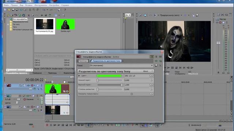Delete the effect preset with the X icon
Viewport: 234px width, 131px height.
point(161,65)
